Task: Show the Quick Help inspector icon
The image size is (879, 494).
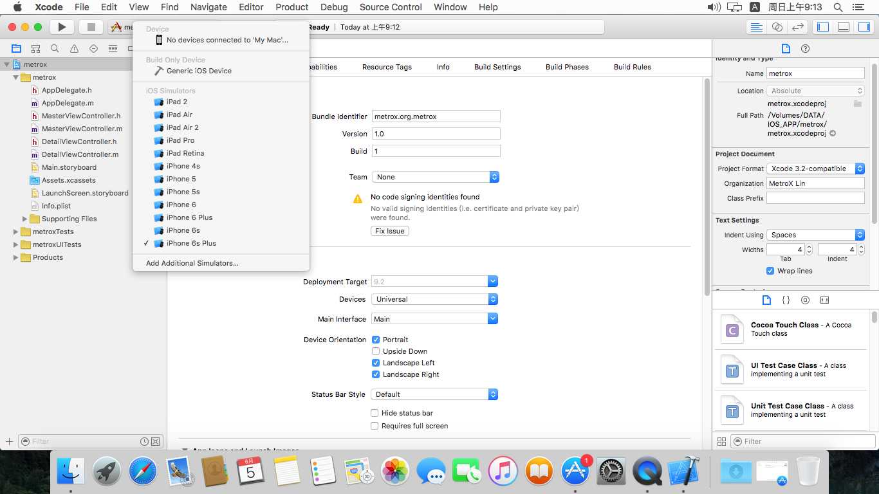Action: point(805,48)
